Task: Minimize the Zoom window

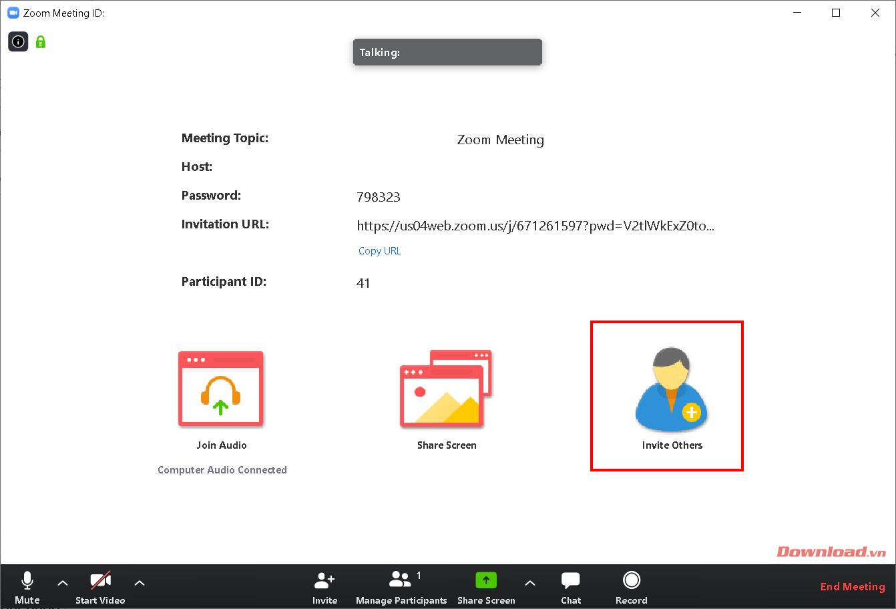Action: point(797,13)
